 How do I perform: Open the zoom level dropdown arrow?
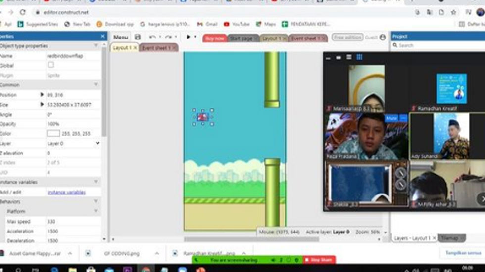coord(385,232)
